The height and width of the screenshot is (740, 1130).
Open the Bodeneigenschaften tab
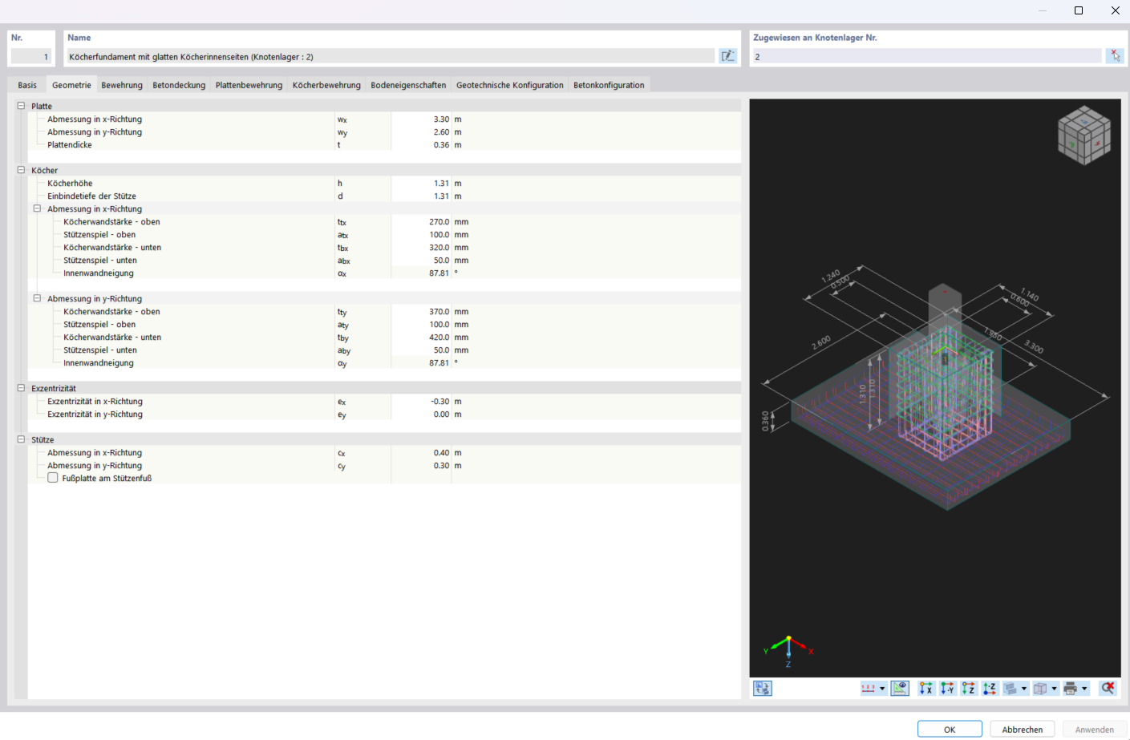[x=407, y=84]
